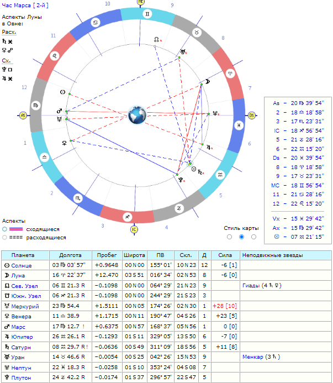Viewport: 333px width, 383px height.
Task: Click the AS ascendant marker on the chart
Action: (23, 116)
